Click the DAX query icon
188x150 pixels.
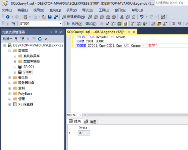tap(114, 17)
